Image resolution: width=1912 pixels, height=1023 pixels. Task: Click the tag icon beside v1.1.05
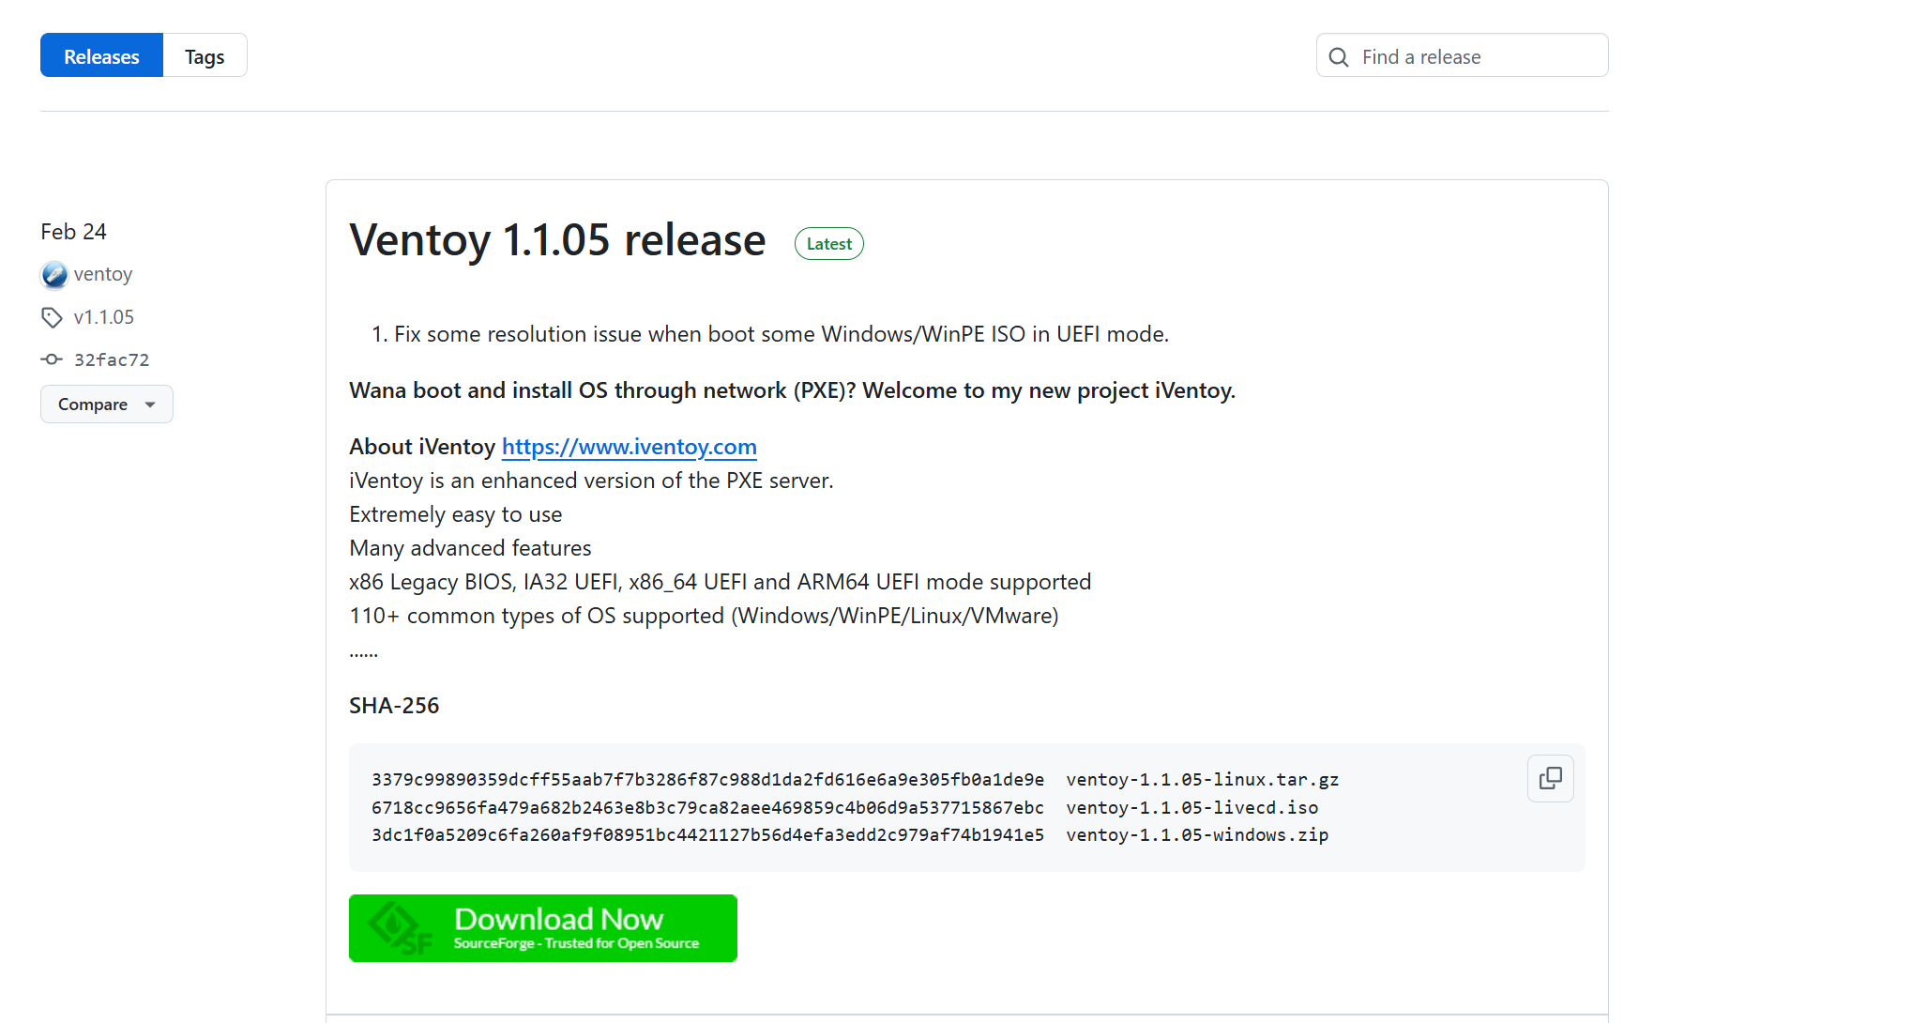point(52,317)
